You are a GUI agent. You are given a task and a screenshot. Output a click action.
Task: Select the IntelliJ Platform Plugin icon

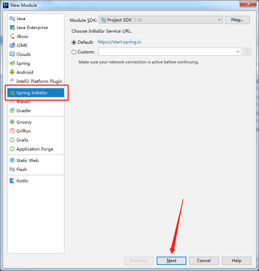12,81
